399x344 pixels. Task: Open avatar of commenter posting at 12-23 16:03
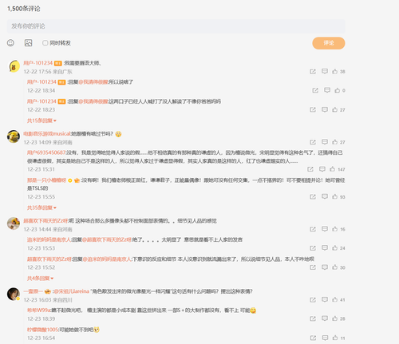click(14, 295)
